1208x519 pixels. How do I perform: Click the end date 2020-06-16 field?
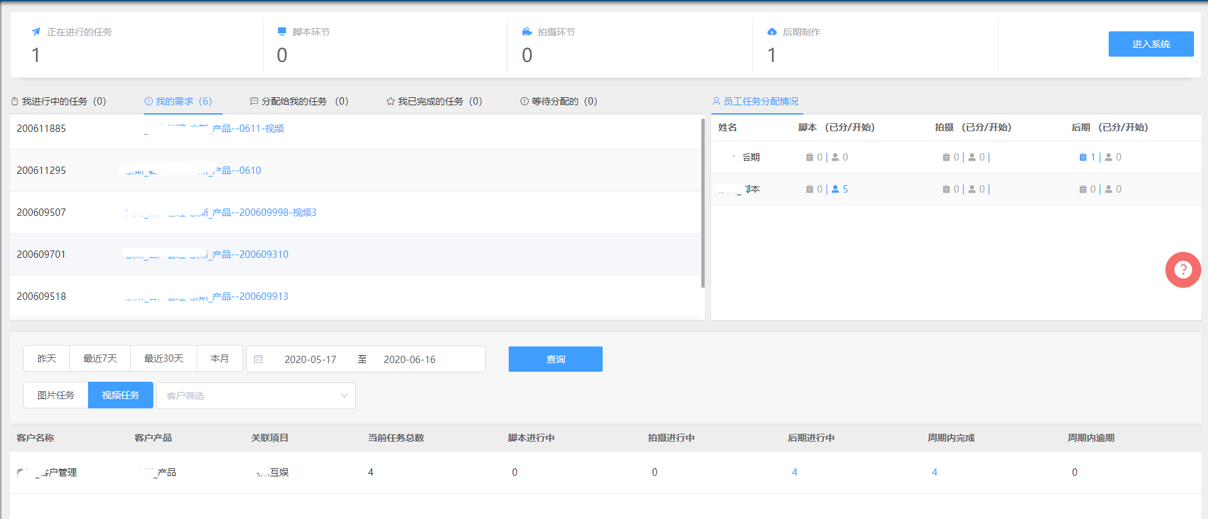(x=409, y=359)
